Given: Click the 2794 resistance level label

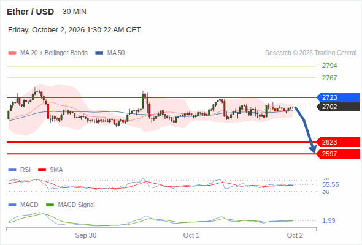Looking at the screenshot, I should (x=329, y=66).
